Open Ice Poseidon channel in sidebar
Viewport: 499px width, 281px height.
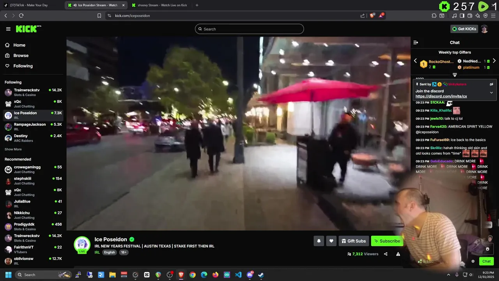(x=33, y=115)
